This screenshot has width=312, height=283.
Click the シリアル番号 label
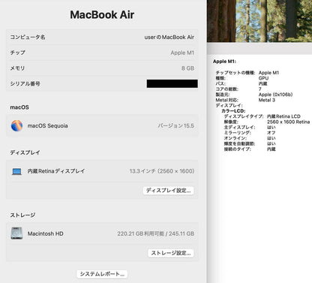(25, 83)
